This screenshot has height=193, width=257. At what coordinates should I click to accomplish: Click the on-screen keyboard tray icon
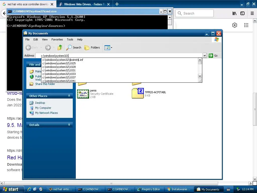(228, 189)
